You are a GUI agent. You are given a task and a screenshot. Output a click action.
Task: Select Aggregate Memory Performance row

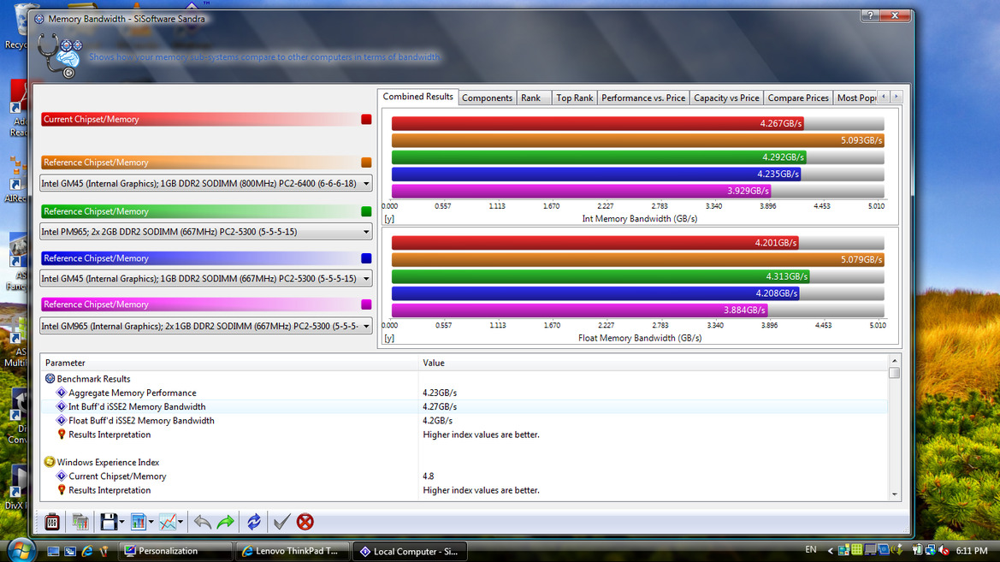pyautogui.click(x=464, y=393)
